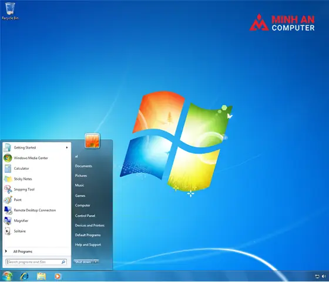
Task: Click the Windows Start orb
Action: pos(7,276)
